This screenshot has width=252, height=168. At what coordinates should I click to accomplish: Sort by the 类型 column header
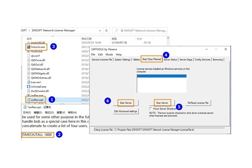tap(114, 39)
